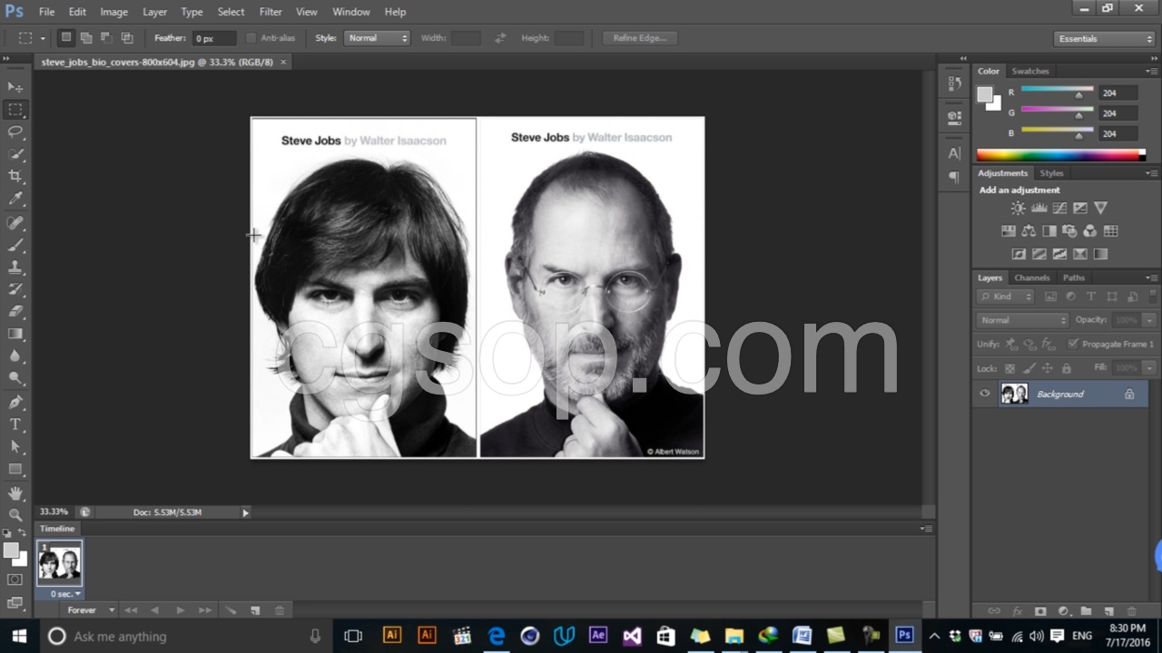
Task: Open the layer blend mode Normal dropdown
Action: click(1023, 320)
